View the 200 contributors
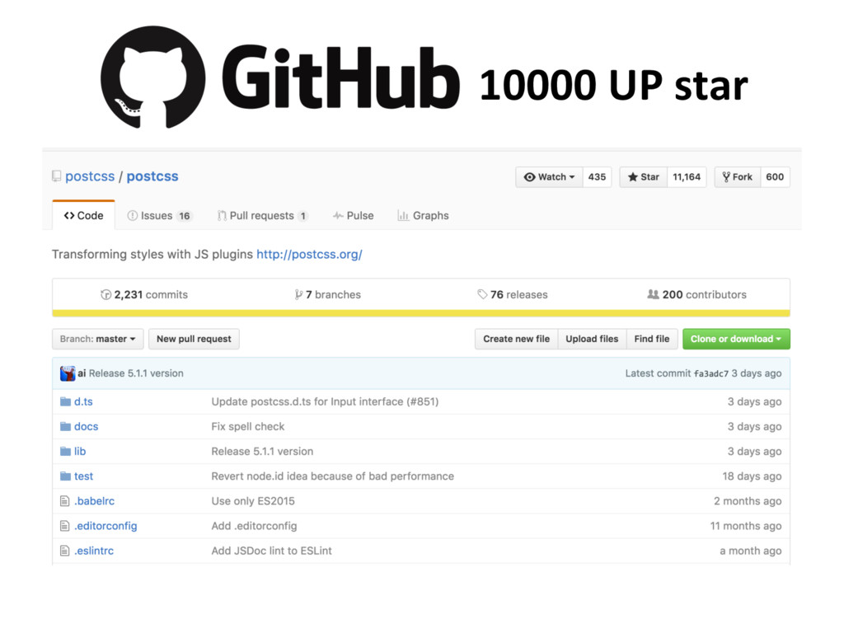This screenshot has height=633, width=844. 697,294
